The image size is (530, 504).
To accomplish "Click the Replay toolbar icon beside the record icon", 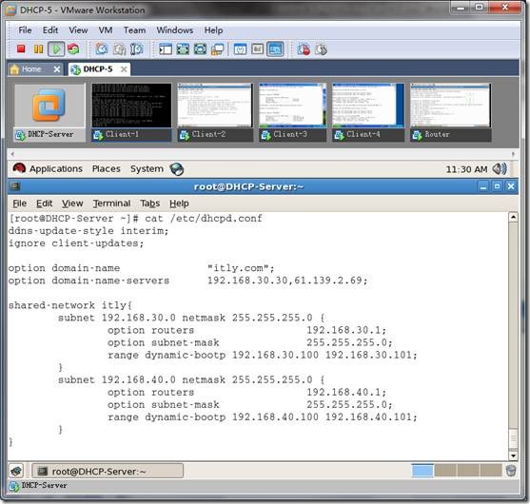I will tap(321, 49).
